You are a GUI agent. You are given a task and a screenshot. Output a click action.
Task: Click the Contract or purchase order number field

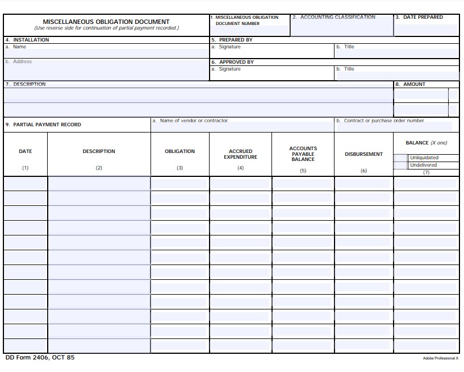(x=395, y=127)
